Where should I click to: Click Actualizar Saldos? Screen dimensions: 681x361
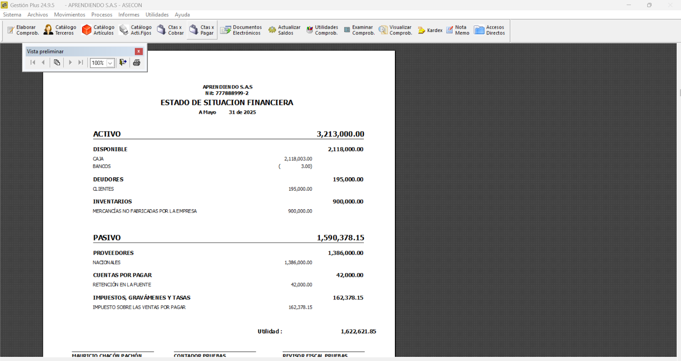click(x=284, y=30)
